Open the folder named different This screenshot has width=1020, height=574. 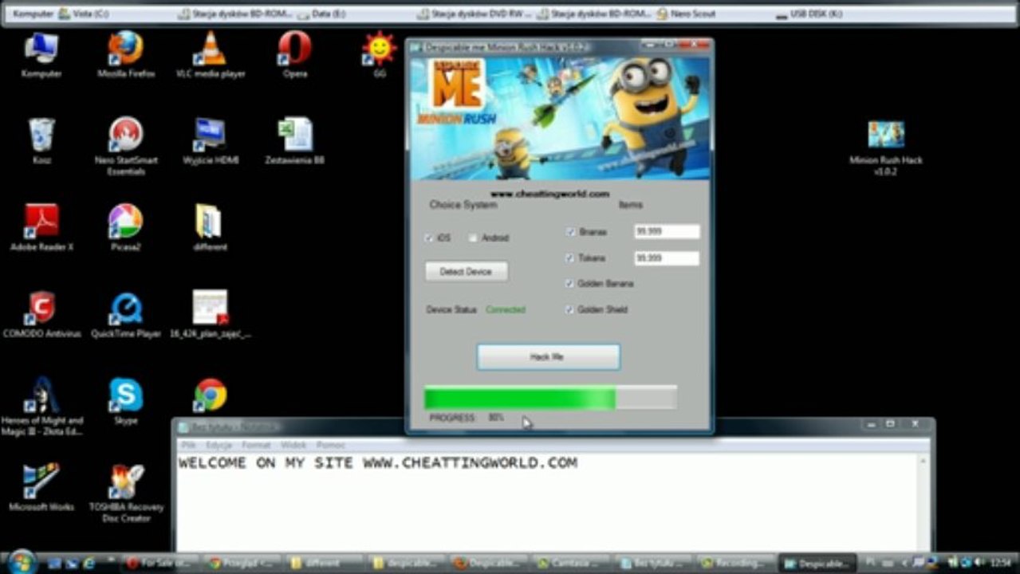coord(210,228)
